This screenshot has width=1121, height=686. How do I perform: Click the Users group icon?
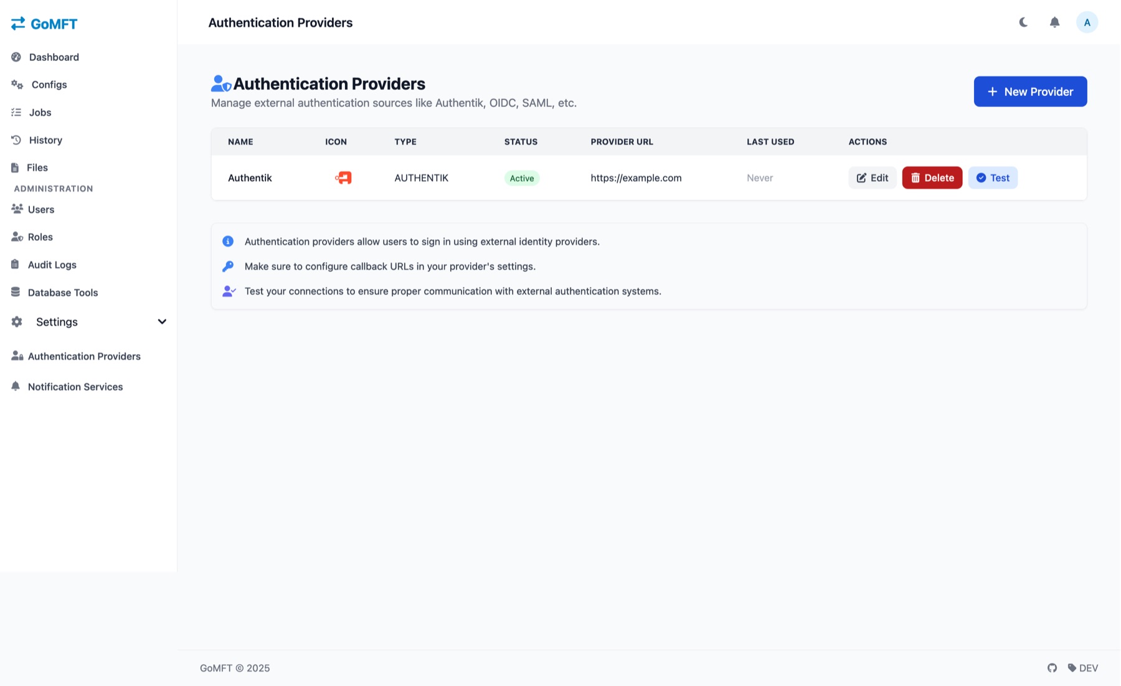(17, 209)
